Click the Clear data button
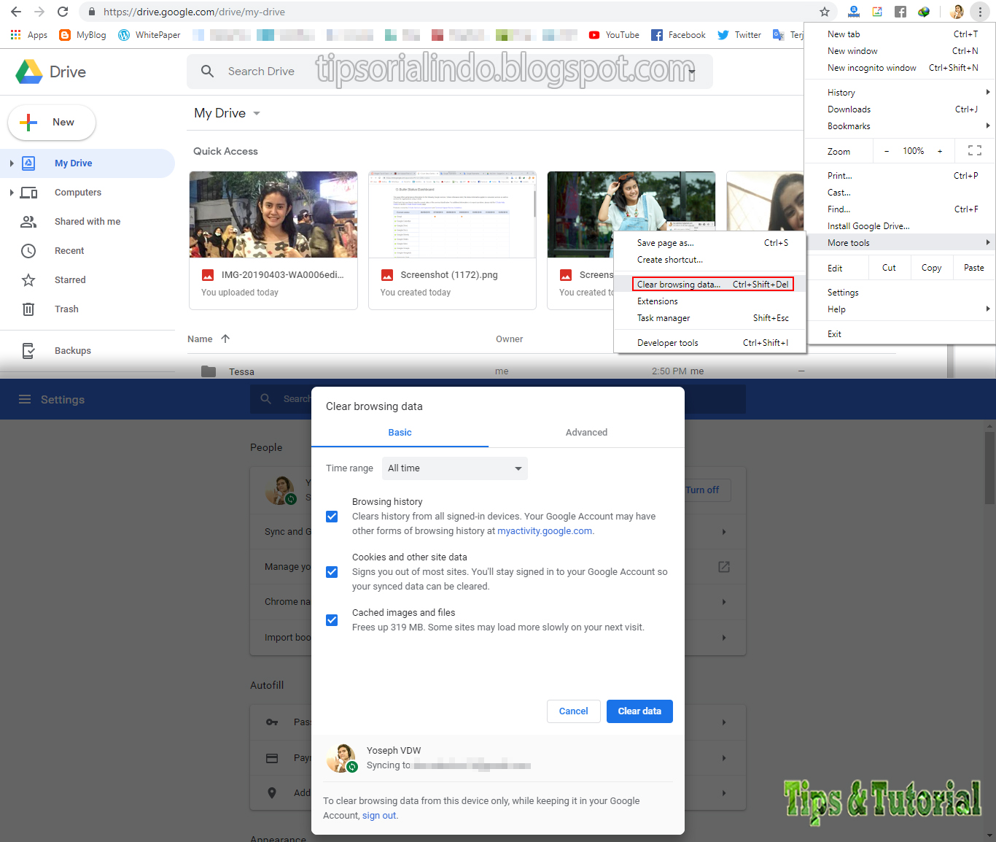Image resolution: width=996 pixels, height=842 pixels. pyautogui.click(x=639, y=711)
